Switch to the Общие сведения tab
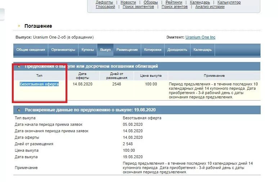 coord(31,50)
